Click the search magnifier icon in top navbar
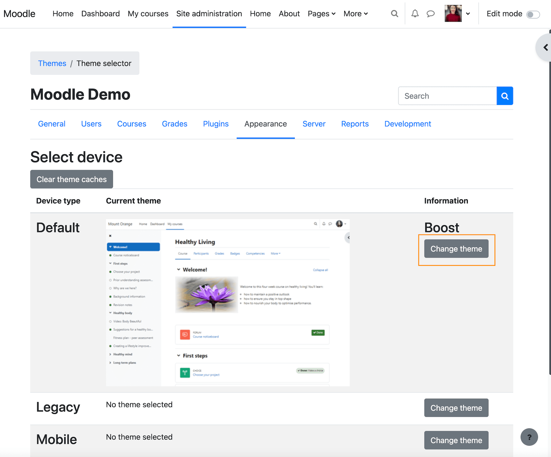This screenshot has height=457, width=551. tap(394, 14)
